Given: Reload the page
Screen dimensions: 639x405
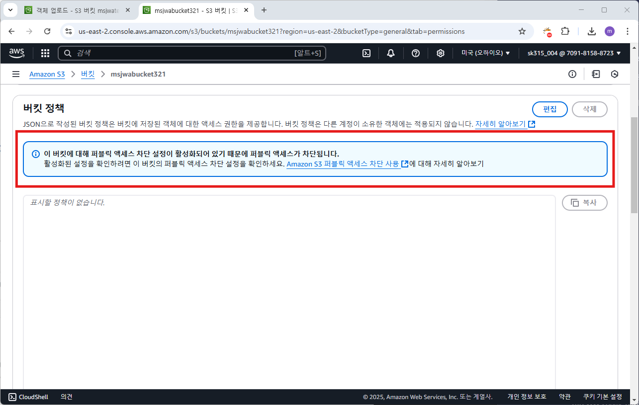Looking at the screenshot, I should click(x=47, y=31).
